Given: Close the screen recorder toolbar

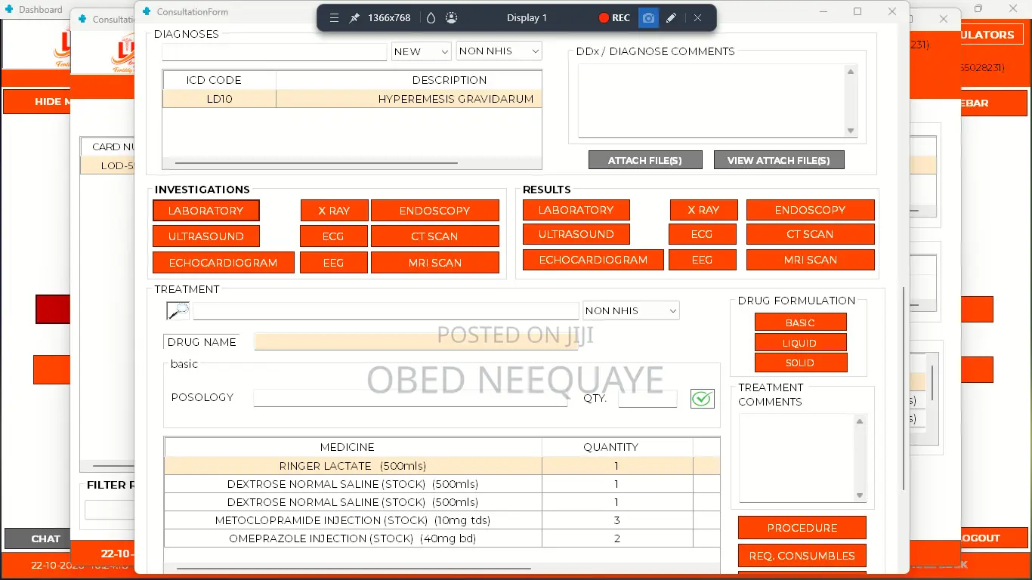Looking at the screenshot, I should click(697, 18).
